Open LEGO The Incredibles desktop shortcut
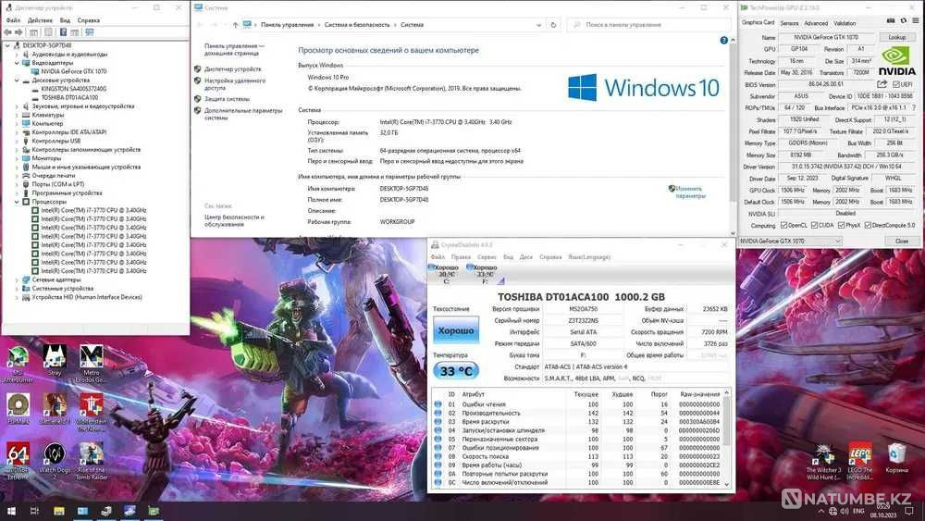The height and width of the screenshot is (521, 925). [859, 462]
